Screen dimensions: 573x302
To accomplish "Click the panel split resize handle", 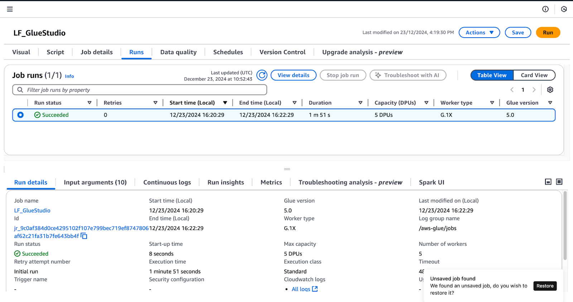I will tap(287, 169).
